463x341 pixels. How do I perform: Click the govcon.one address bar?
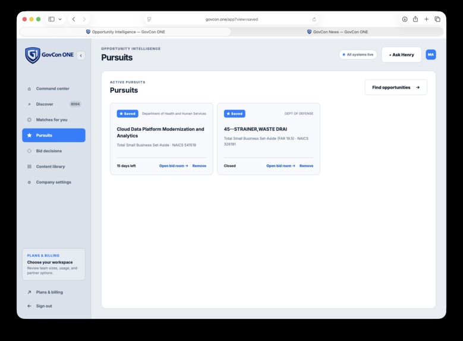tap(232, 19)
